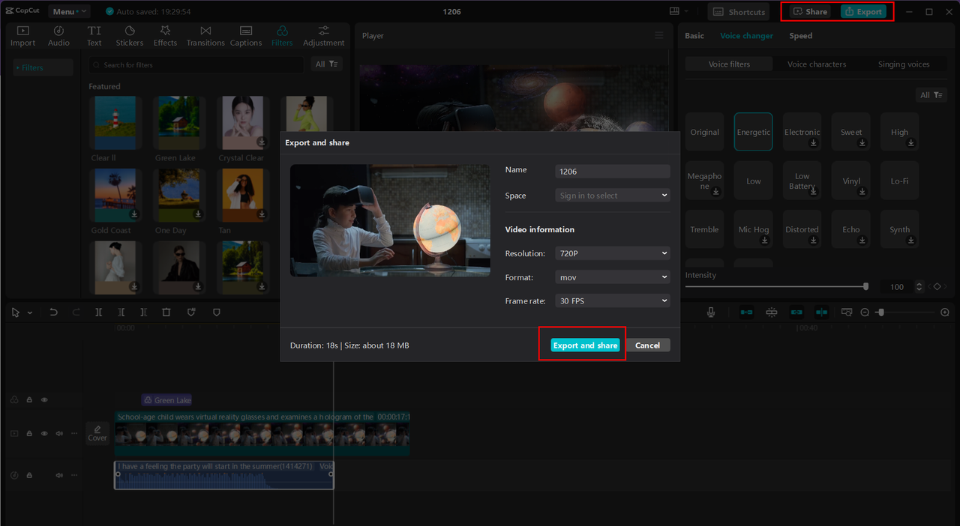The height and width of the screenshot is (526, 960).
Task: Click the Export and share button
Action: pos(585,345)
